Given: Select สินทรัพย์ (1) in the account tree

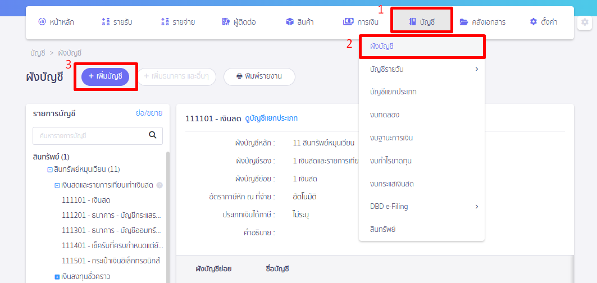Looking at the screenshot, I should click(x=51, y=157).
